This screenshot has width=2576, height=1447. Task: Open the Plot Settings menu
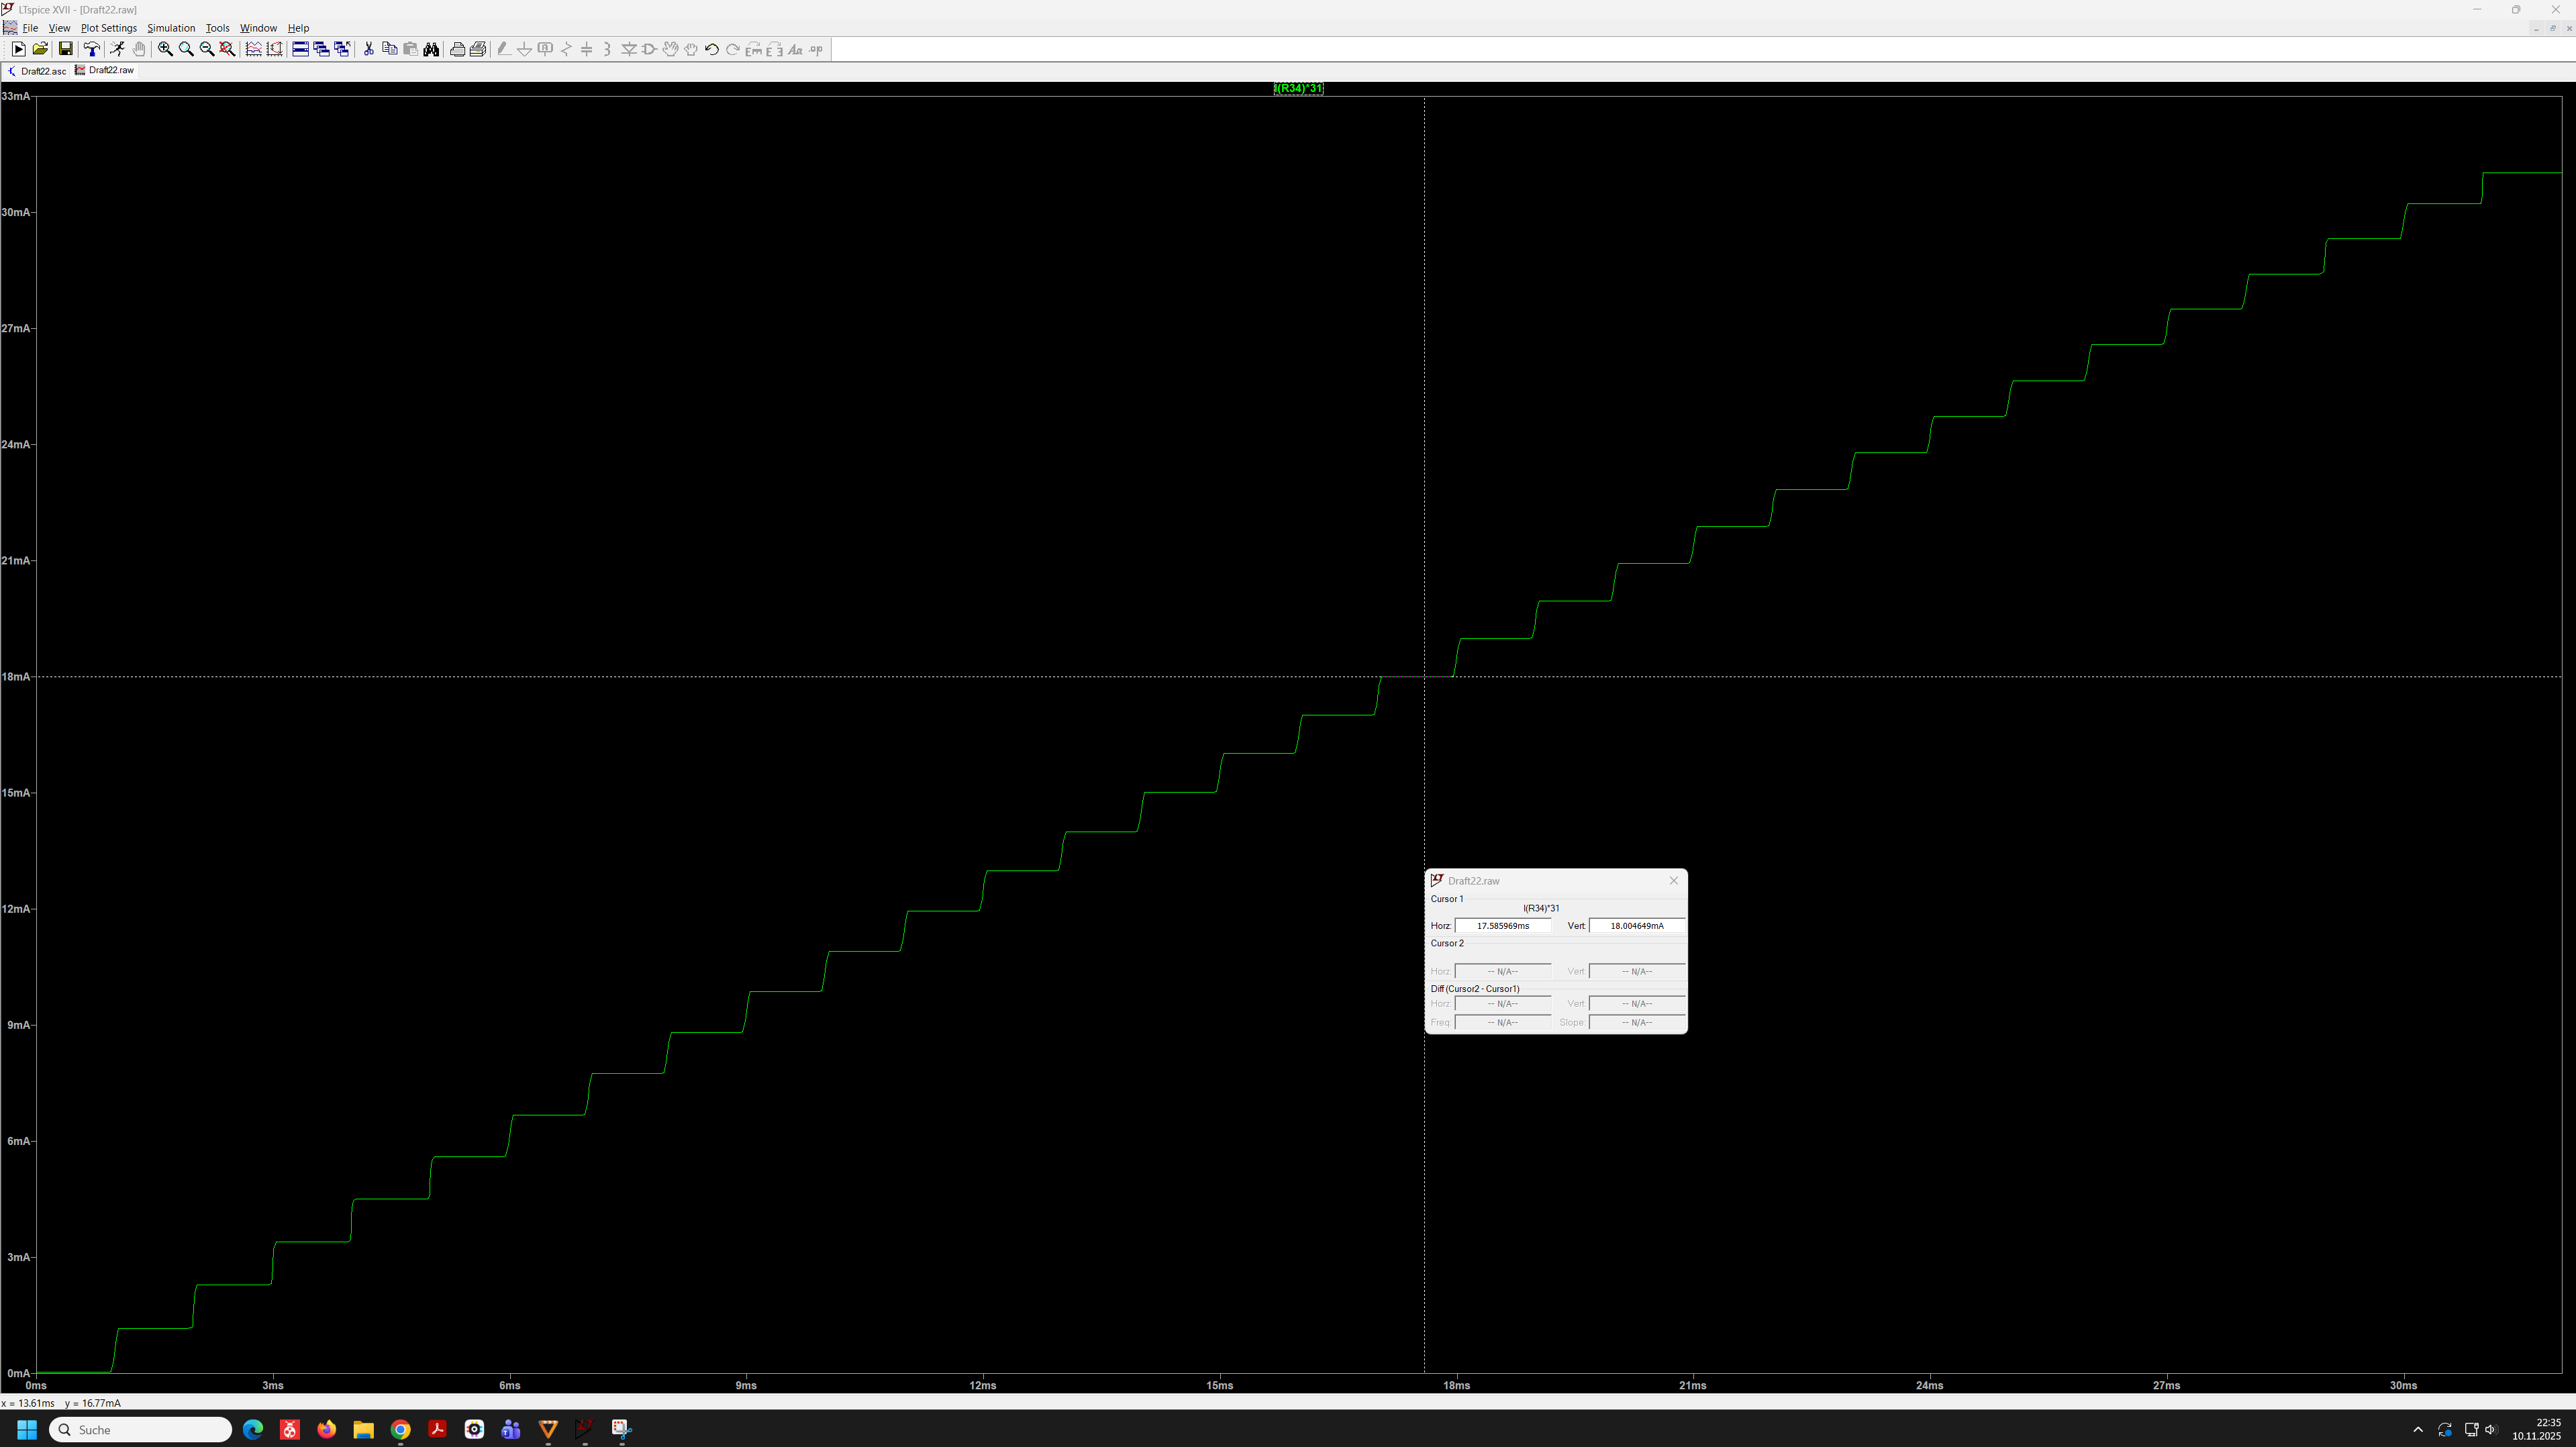(x=108, y=28)
